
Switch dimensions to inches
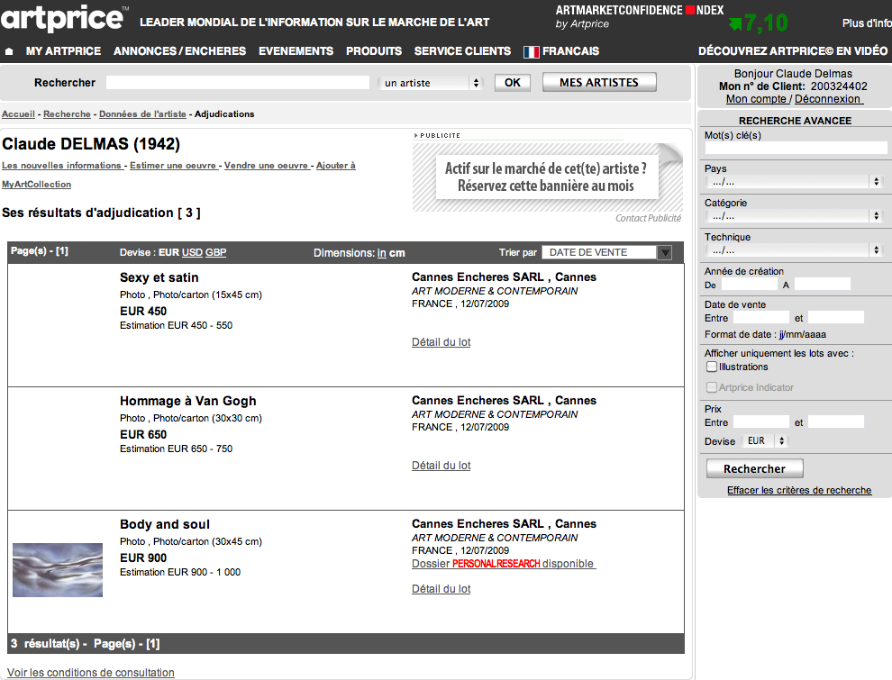coord(382,253)
